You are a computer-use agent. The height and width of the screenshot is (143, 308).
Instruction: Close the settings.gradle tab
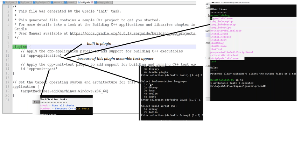click(x=111, y=2)
